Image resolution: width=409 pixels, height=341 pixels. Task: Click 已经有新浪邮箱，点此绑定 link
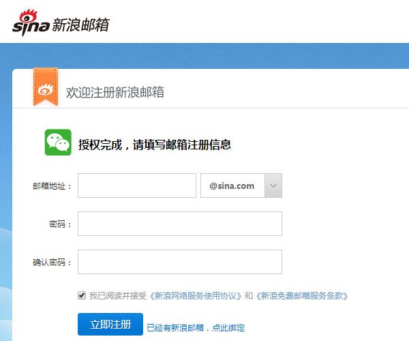coord(196,327)
